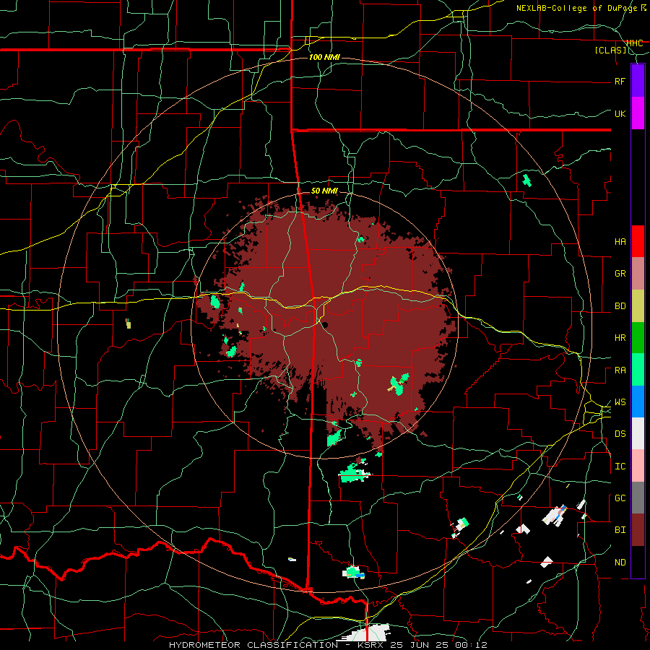
Task: Click the purple RF legend color swatch
Action: 638,80
